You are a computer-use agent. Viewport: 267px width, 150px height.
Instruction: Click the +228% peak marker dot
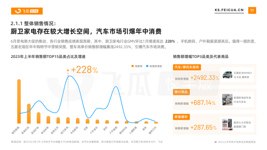tap(68, 70)
